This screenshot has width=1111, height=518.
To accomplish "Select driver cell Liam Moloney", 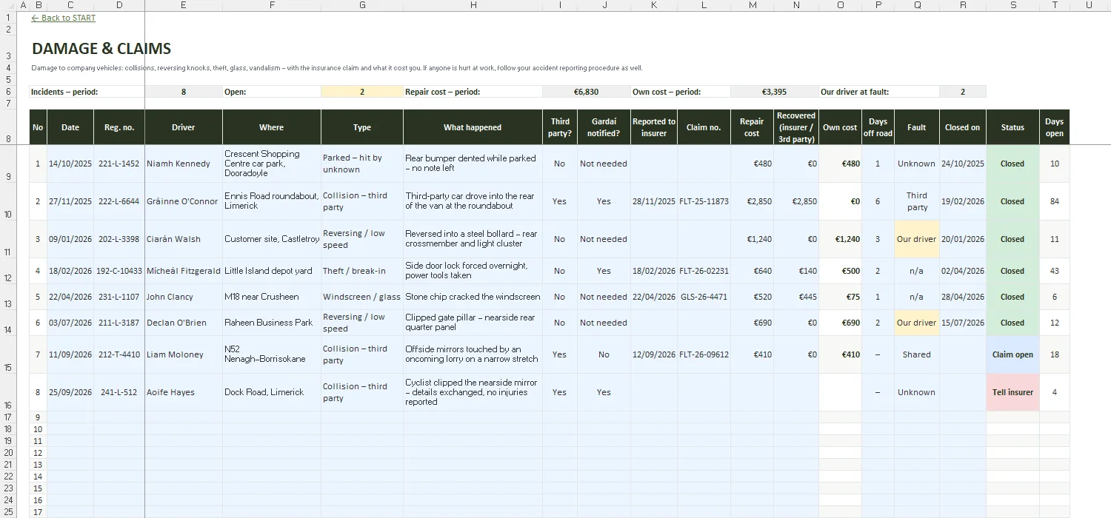I will (x=183, y=354).
